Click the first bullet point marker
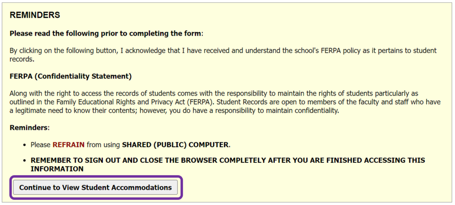 [25, 145]
